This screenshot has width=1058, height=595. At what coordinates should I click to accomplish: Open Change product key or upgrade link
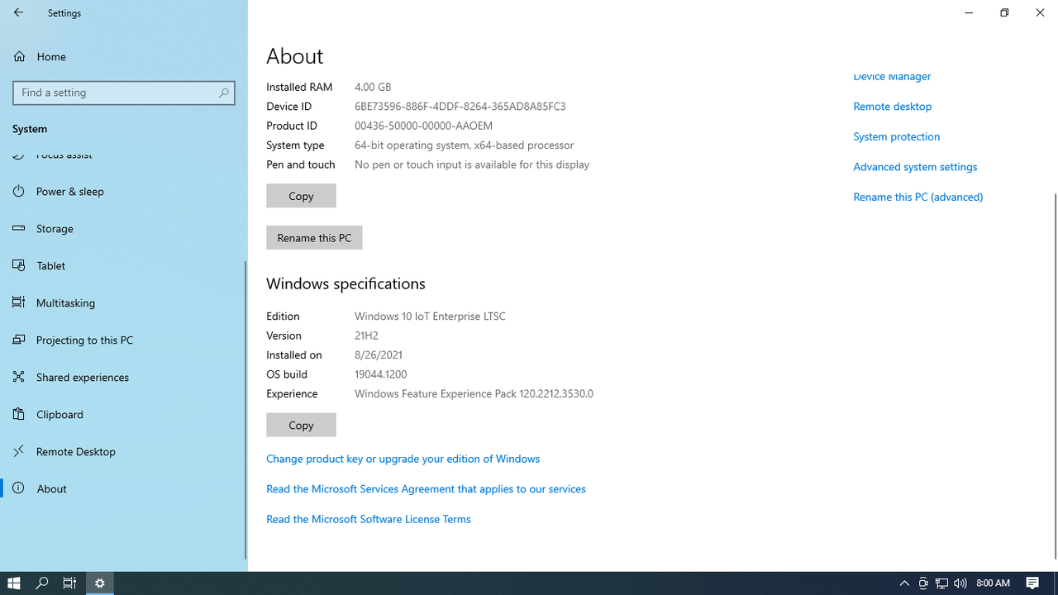tap(403, 459)
